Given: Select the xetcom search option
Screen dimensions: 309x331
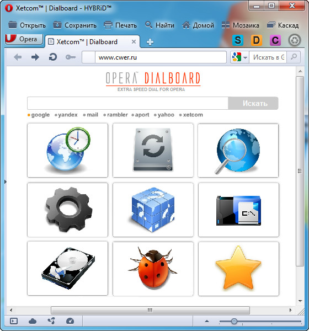Looking at the screenshot, I should [x=191, y=115].
